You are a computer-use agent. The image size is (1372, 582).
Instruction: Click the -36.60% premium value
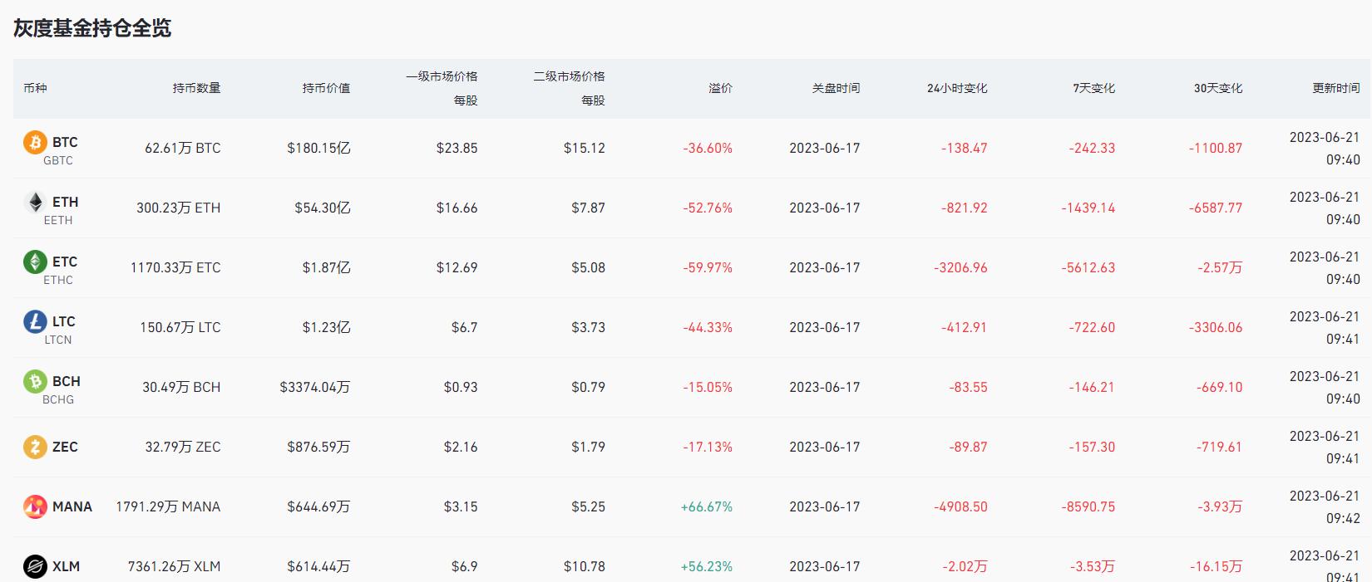[708, 148]
